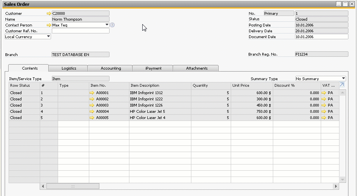This screenshot has height=196, width=357.
Task: Click the 750.00 $ unit price cell
Action: pos(252,112)
